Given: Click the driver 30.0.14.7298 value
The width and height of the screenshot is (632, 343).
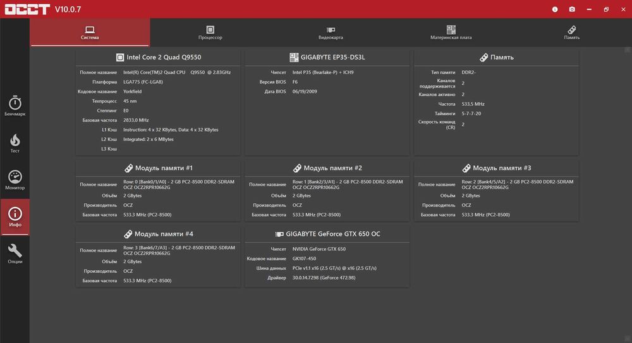Looking at the screenshot, I should (324, 278).
